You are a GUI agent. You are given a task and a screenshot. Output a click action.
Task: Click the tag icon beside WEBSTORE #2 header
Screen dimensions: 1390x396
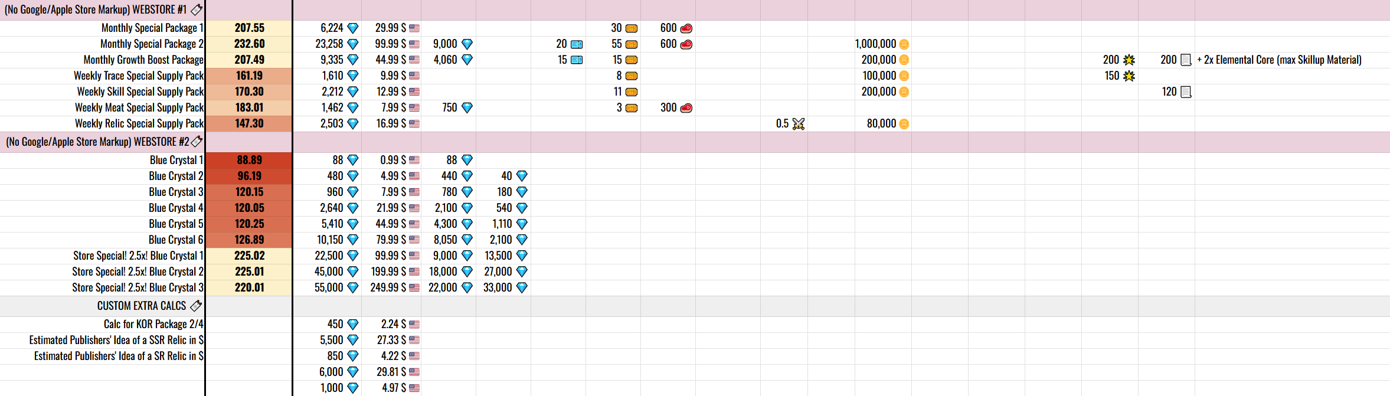197,142
